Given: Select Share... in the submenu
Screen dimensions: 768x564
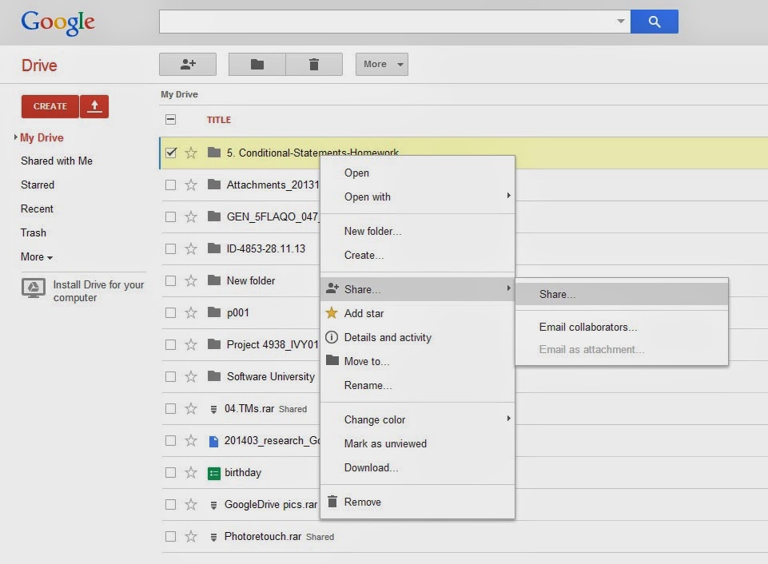Looking at the screenshot, I should coord(622,294).
